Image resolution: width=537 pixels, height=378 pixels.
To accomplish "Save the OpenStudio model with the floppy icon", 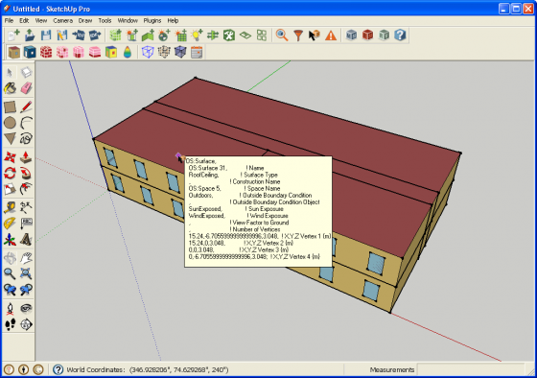I will coord(46,35).
